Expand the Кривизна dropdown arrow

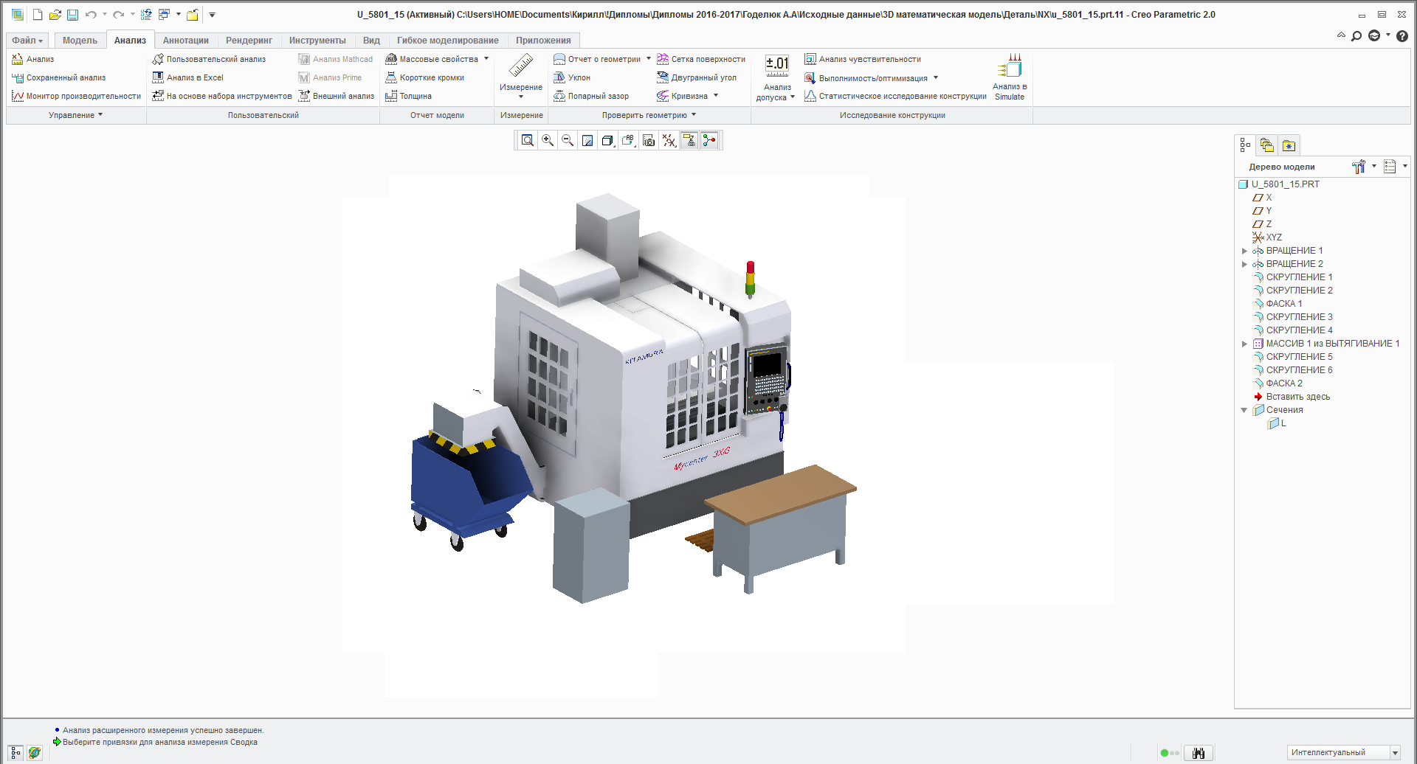click(x=716, y=96)
